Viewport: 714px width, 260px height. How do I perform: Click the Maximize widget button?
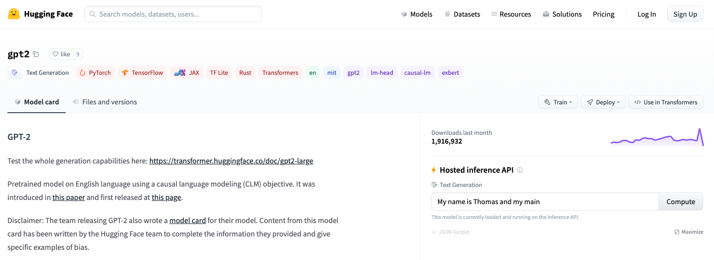point(689,232)
